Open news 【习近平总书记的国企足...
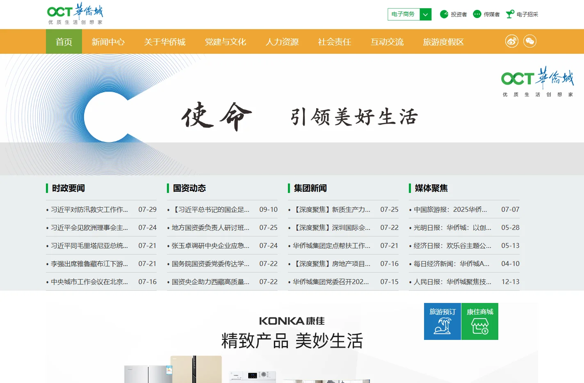 (210, 209)
